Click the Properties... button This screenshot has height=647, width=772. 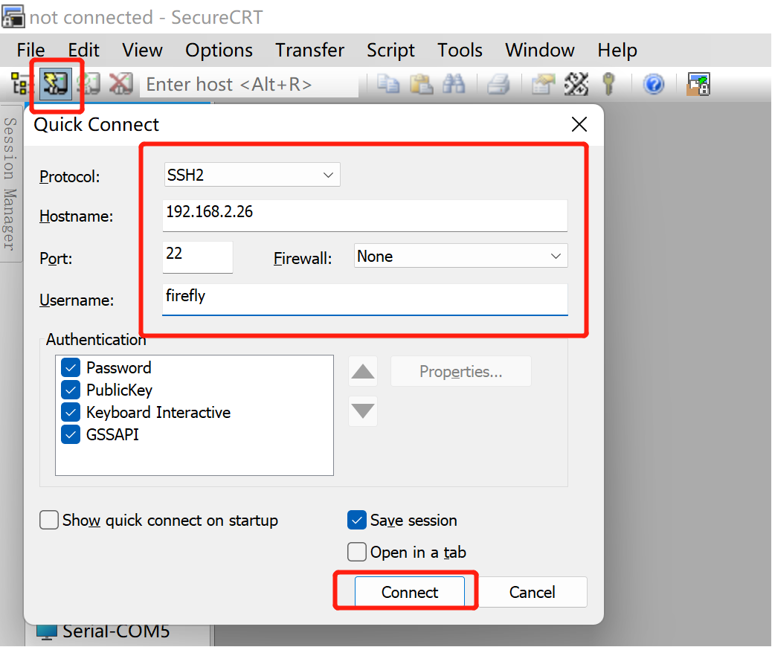461,371
